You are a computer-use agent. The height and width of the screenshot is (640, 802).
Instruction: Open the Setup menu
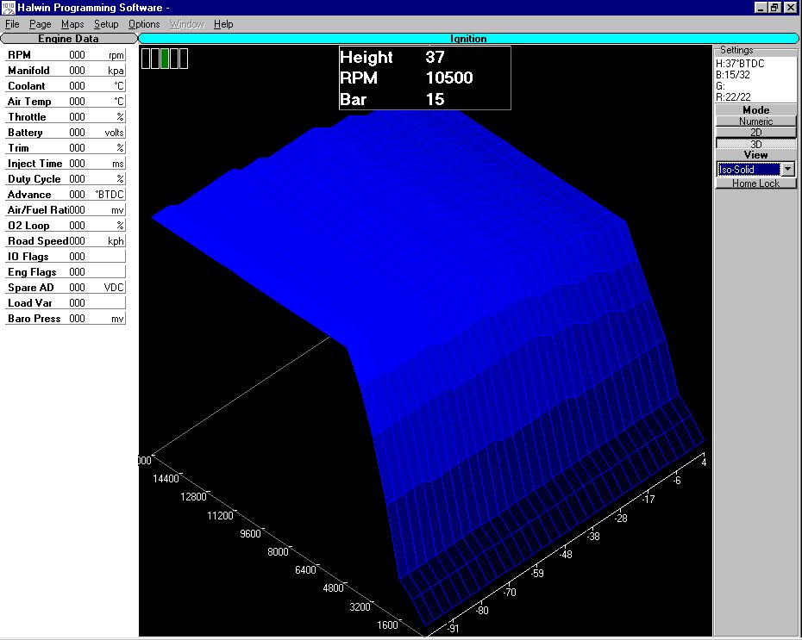click(106, 24)
